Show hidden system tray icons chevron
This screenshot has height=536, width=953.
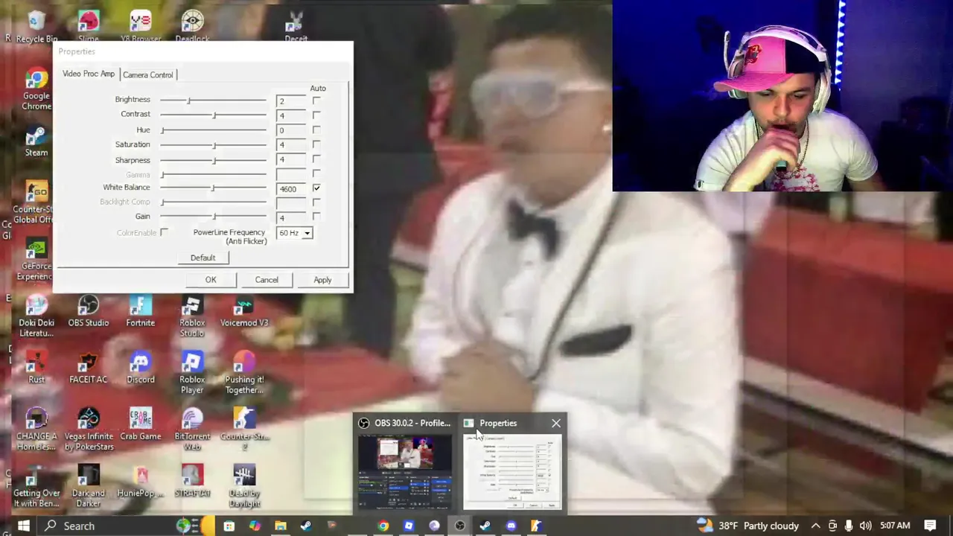point(815,526)
